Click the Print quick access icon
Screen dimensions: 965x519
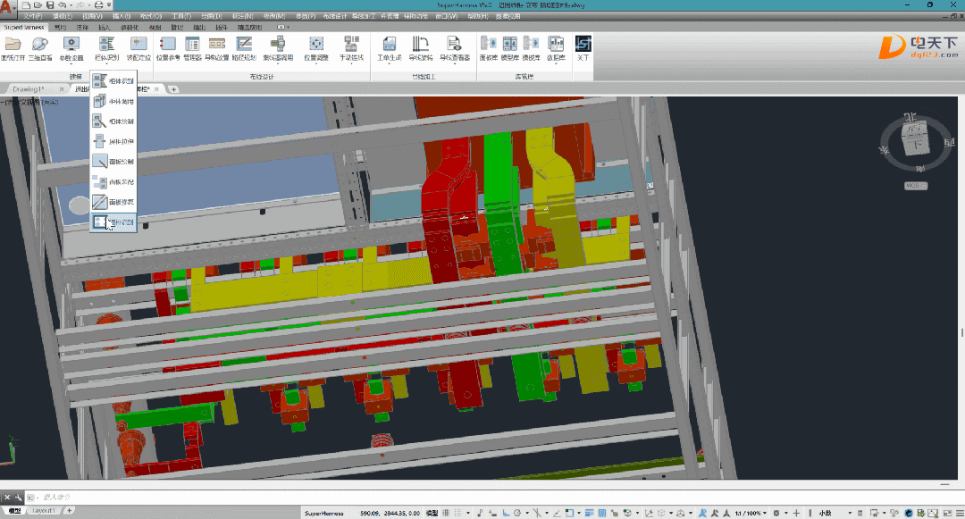[98, 5]
